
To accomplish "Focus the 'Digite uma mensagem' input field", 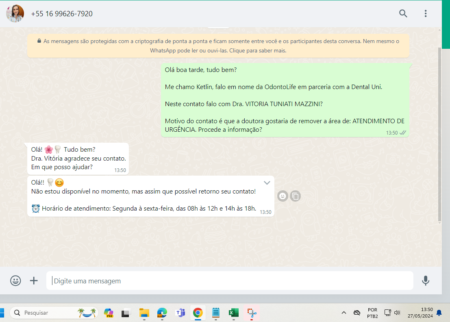I will [x=230, y=281].
